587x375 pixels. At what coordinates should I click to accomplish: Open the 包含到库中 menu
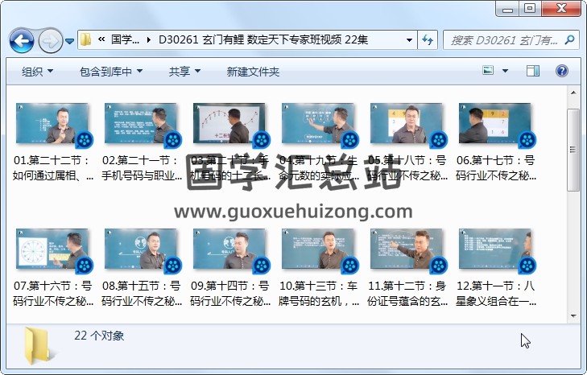tap(110, 72)
